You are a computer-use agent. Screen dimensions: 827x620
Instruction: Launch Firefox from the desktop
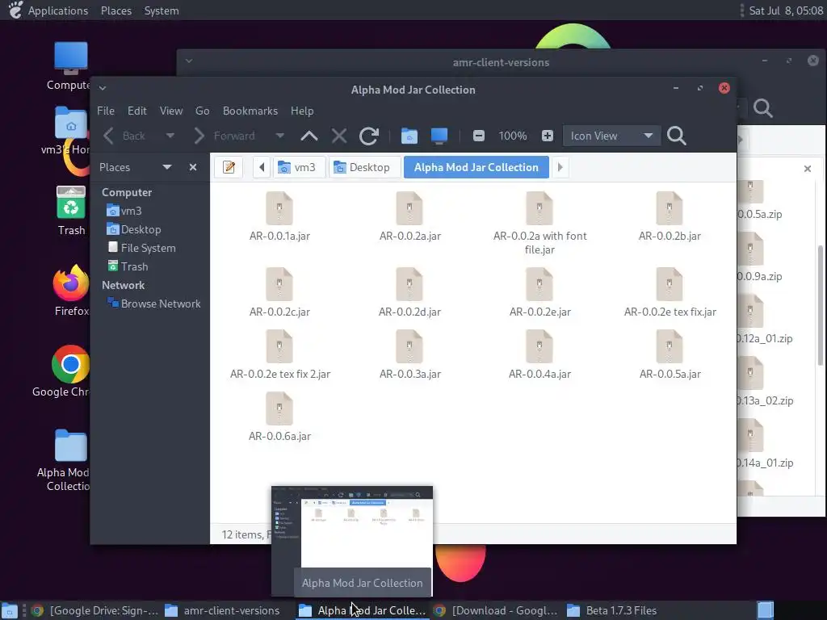tap(71, 291)
